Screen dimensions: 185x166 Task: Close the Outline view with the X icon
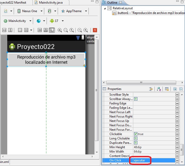pos(121,2)
